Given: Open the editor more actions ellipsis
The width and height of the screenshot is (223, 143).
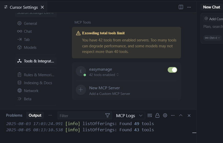Looking at the screenshot, I should tap(189, 7).
